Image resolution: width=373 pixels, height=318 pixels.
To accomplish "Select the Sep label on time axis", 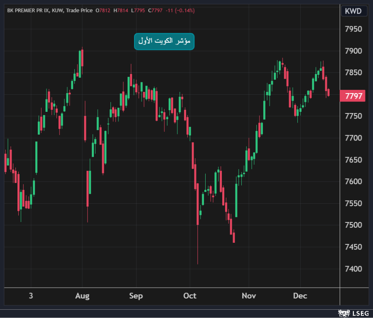I will point(136,296).
